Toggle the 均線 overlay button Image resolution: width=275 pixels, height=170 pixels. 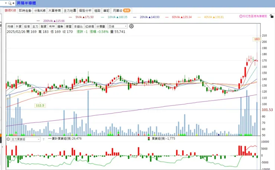click(x=10, y=26)
